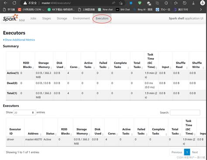Switch to the Stages tab
Image resolution: width=207 pixels, height=160 pixels.
pos(46,18)
